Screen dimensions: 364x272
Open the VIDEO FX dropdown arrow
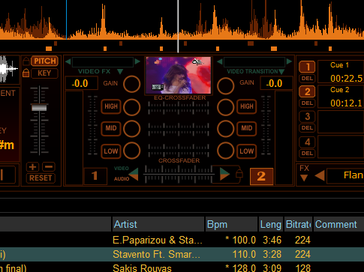(120, 72)
